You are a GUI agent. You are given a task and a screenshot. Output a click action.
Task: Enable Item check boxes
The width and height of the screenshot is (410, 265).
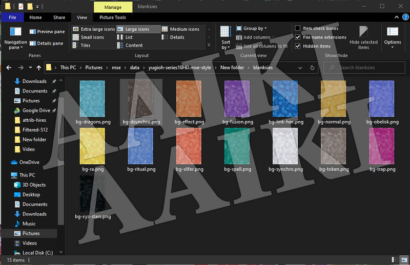[298, 28]
